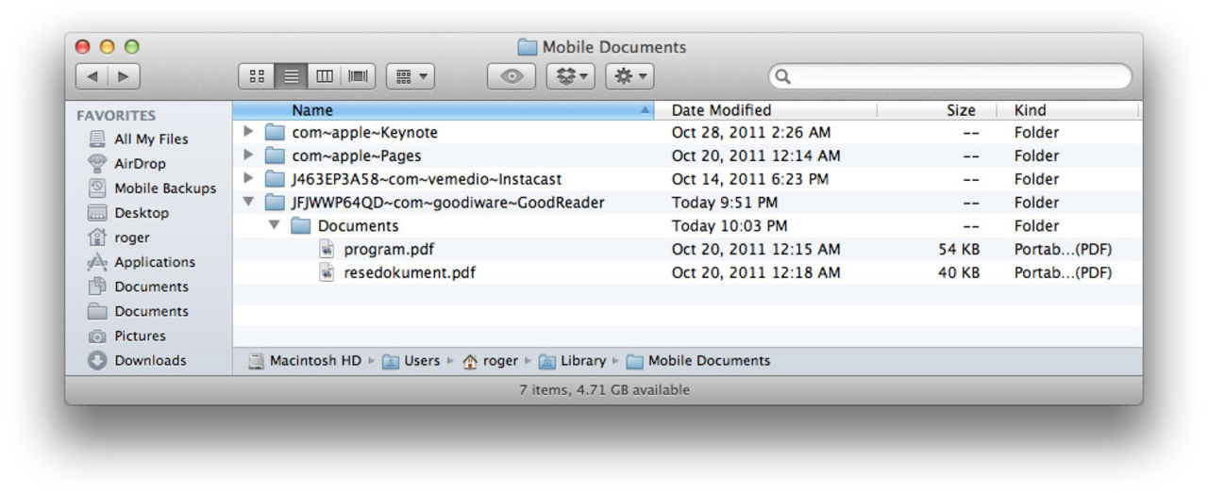Select the resedokument.pdf file icon
The image size is (1208, 492).
327,272
